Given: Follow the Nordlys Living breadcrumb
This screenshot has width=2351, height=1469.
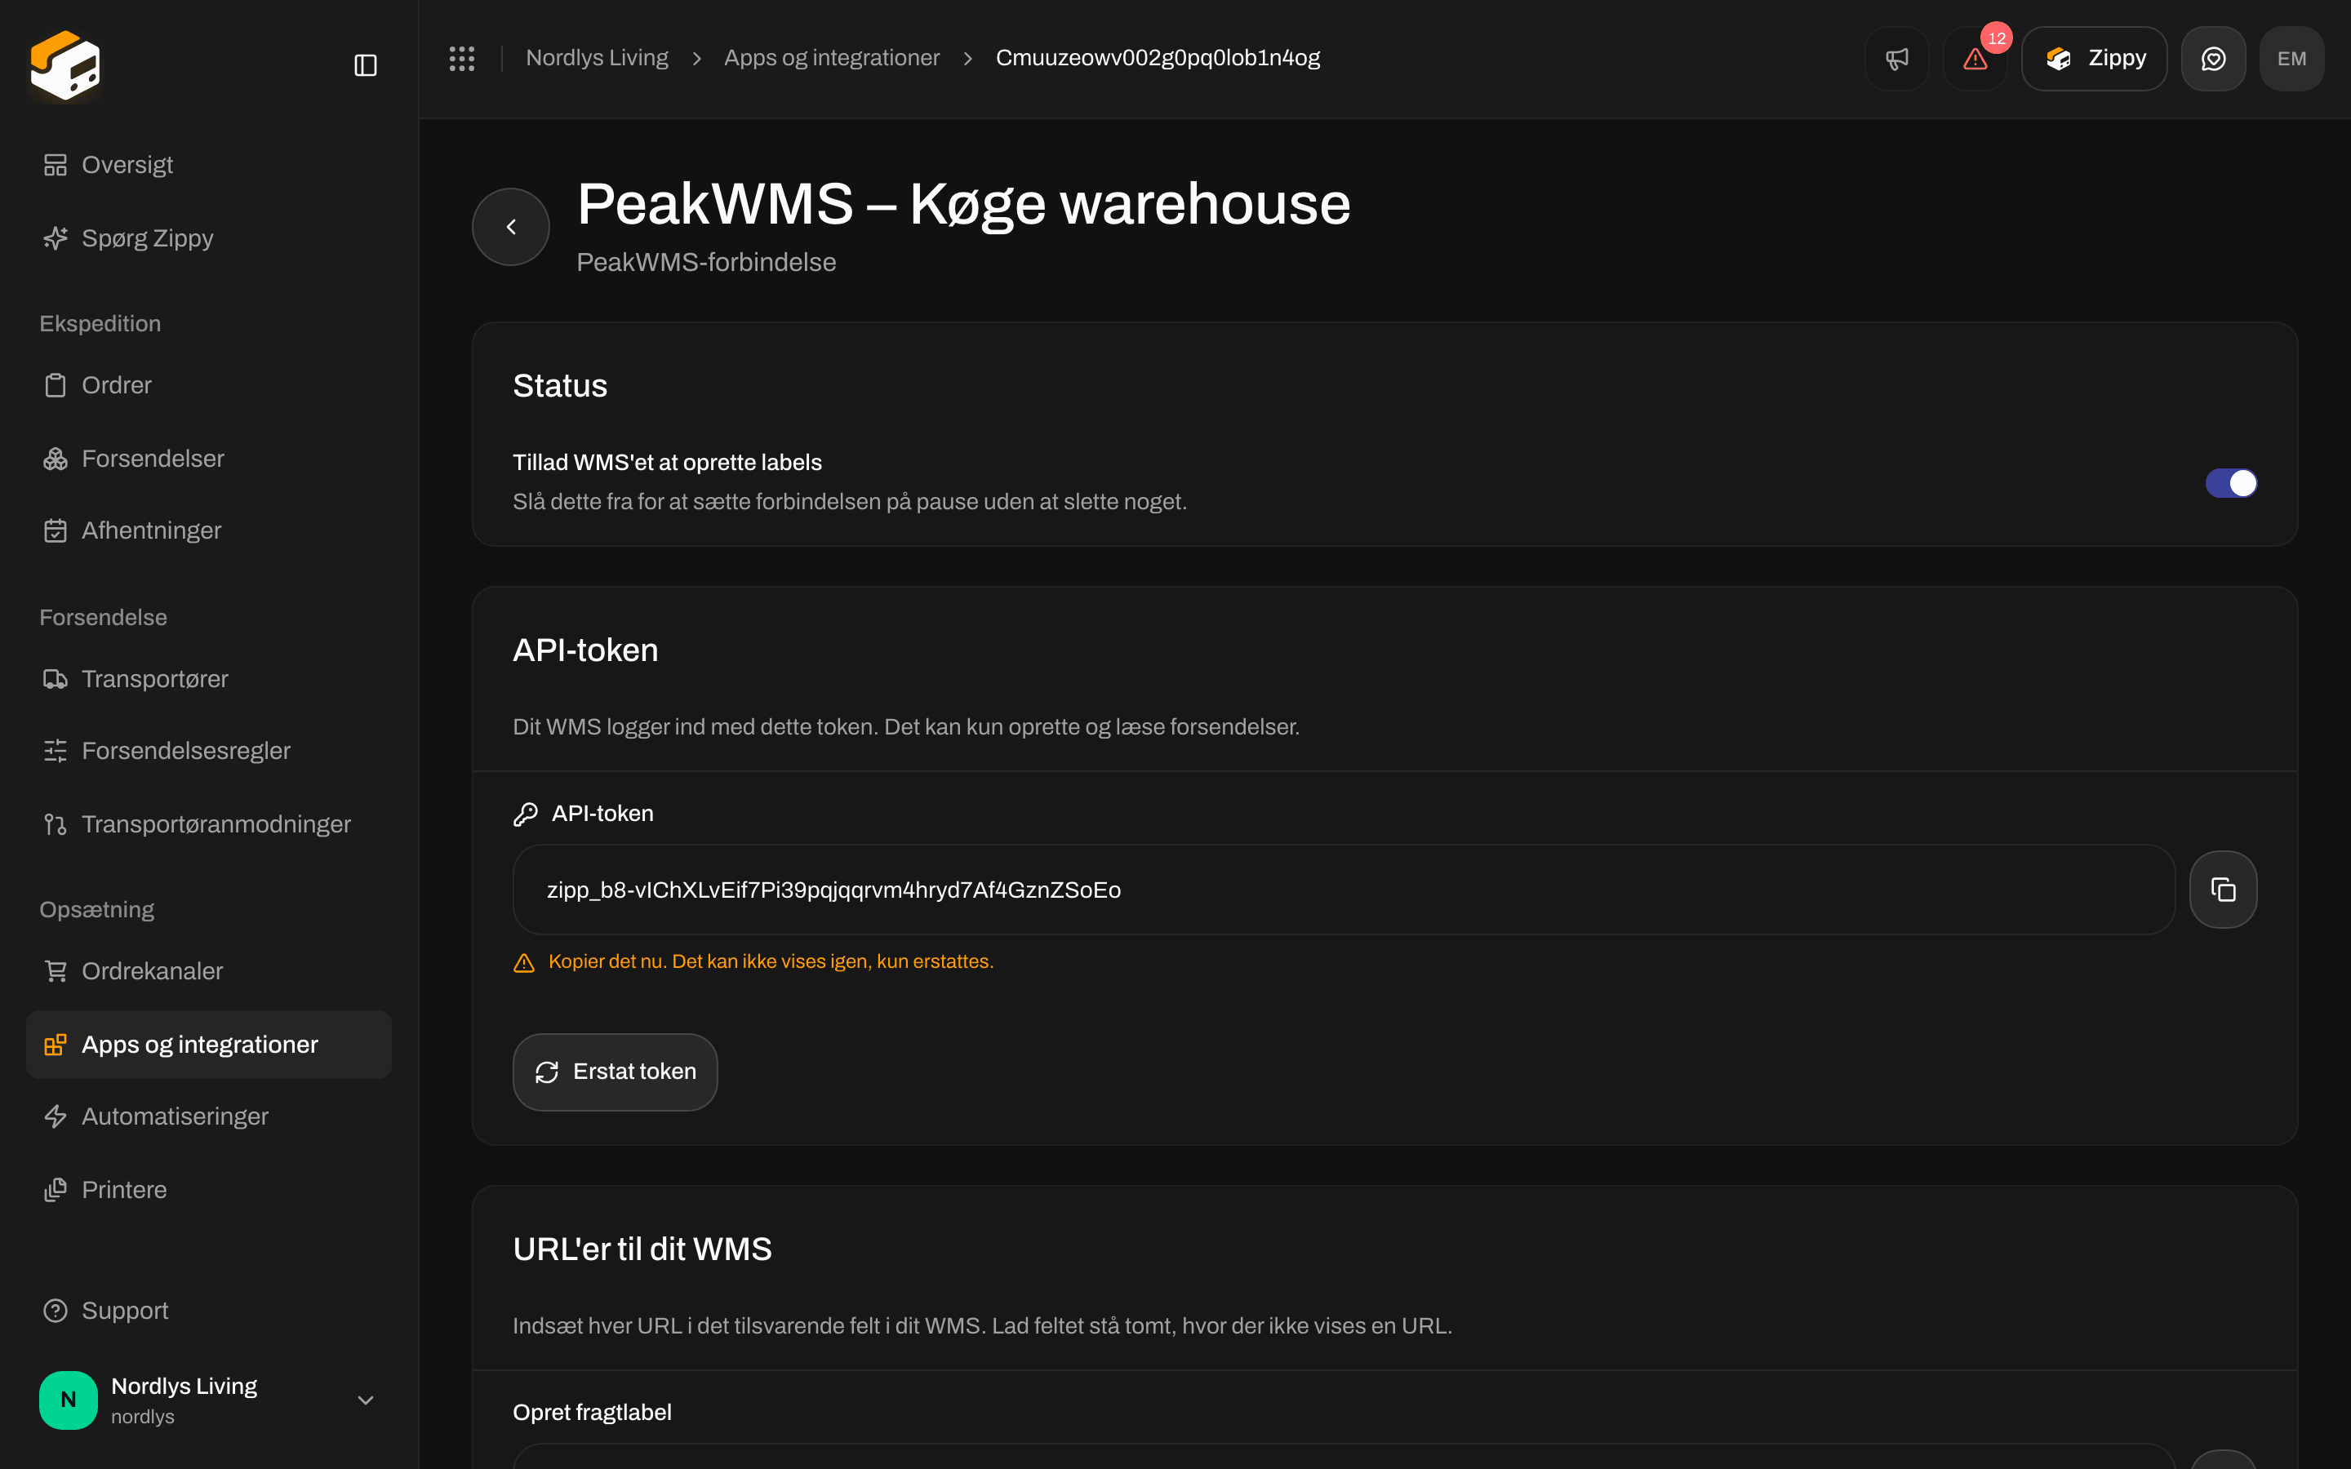Looking at the screenshot, I should (597, 58).
